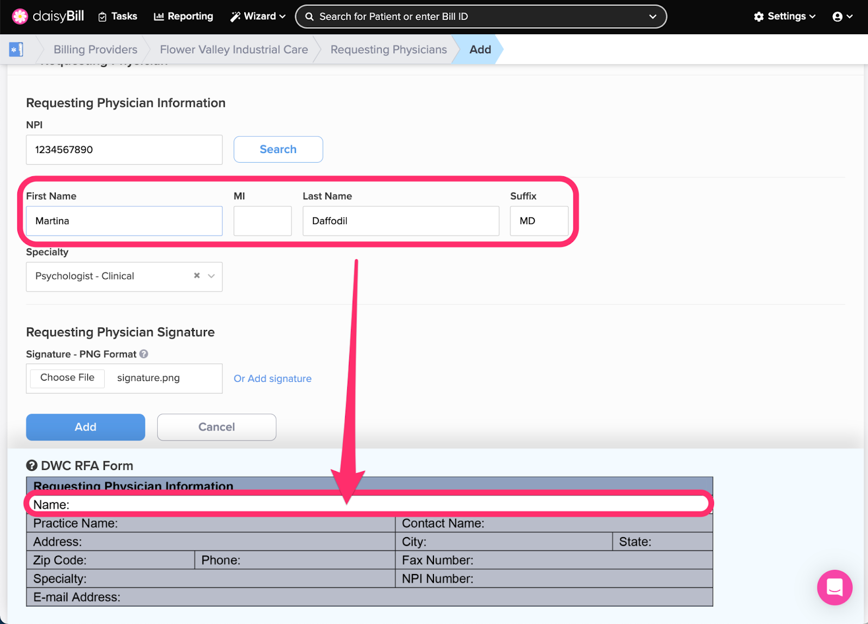This screenshot has width=868, height=624.
Task: Go to Billing Providers breadcrumb
Action: pos(95,49)
